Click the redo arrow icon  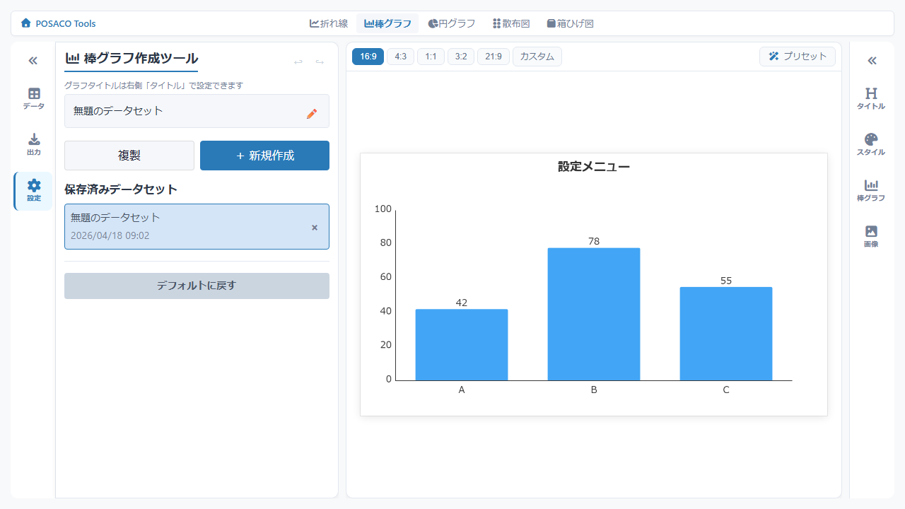[x=319, y=62]
